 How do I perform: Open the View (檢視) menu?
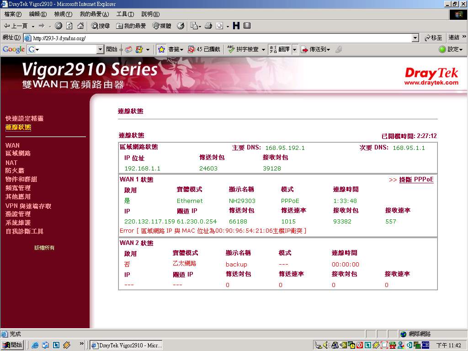[x=63, y=14]
